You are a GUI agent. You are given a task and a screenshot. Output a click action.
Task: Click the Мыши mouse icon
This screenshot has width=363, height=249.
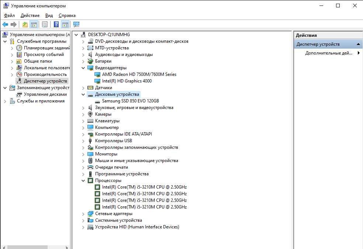(x=90, y=161)
